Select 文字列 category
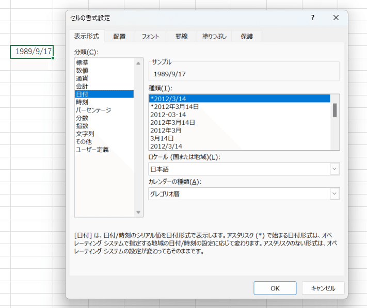Viewport: 367px width, 308px height. [x=104, y=134]
